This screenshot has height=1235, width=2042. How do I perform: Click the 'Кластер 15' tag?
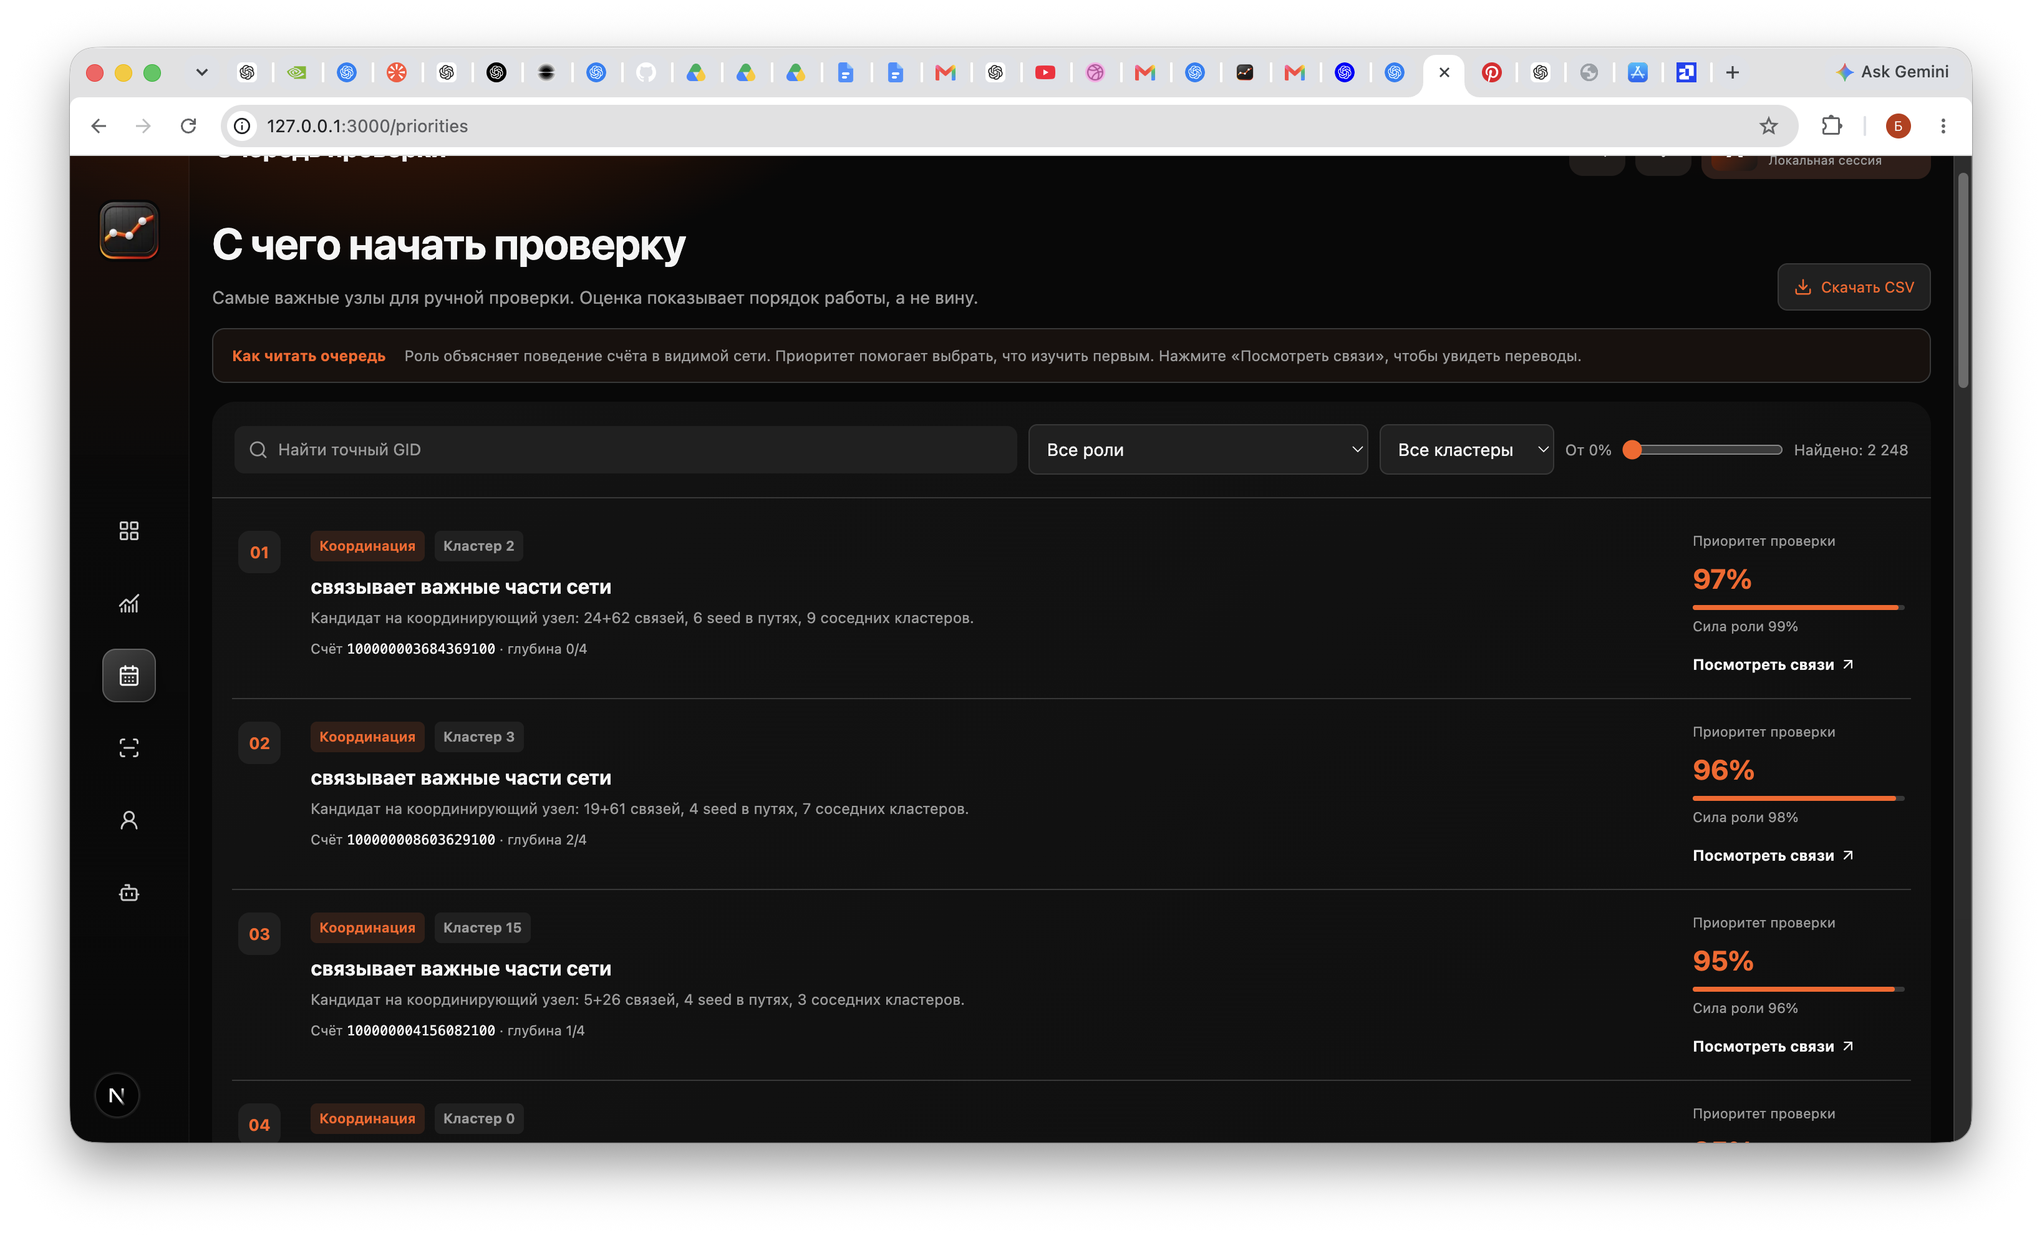482,927
